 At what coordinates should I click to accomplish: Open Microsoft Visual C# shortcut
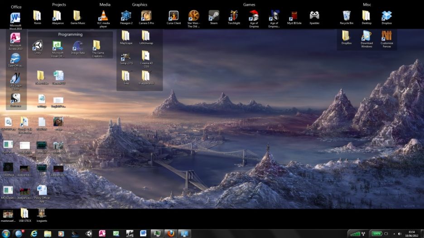(58, 49)
